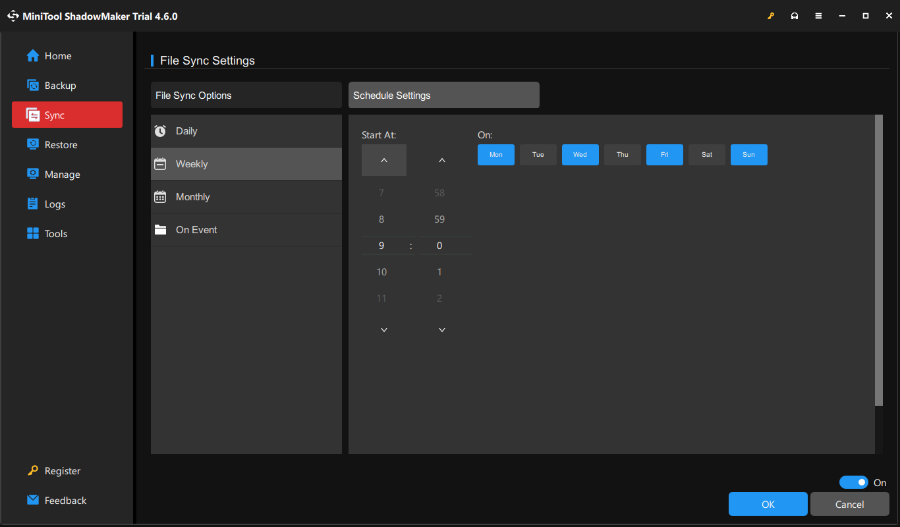
Task: Toggle Monday in weekly schedule
Action: [496, 155]
